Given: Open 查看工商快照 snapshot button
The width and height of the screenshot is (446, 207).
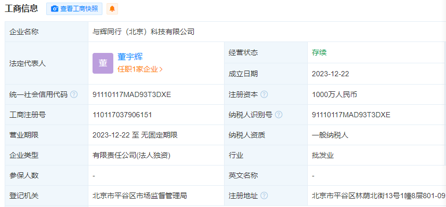Looking at the screenshot, I should pos(74,9).
